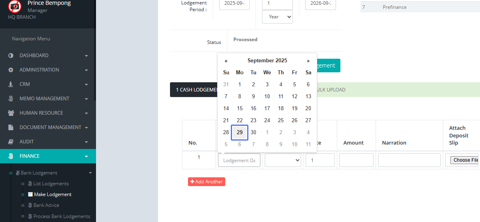Click the Human Resource people icon
Screen dimensions: 480x222
[x=11, y=113]
